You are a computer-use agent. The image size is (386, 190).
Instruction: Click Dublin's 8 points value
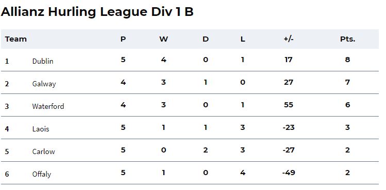click(347, 60)
